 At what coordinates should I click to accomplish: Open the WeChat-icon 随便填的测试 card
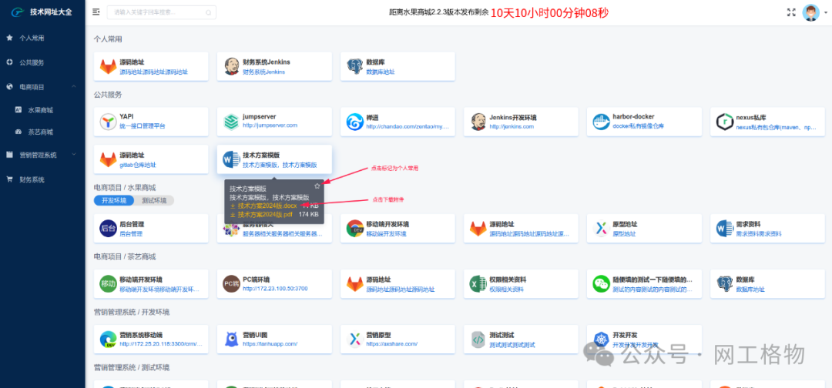coord(644,283)
